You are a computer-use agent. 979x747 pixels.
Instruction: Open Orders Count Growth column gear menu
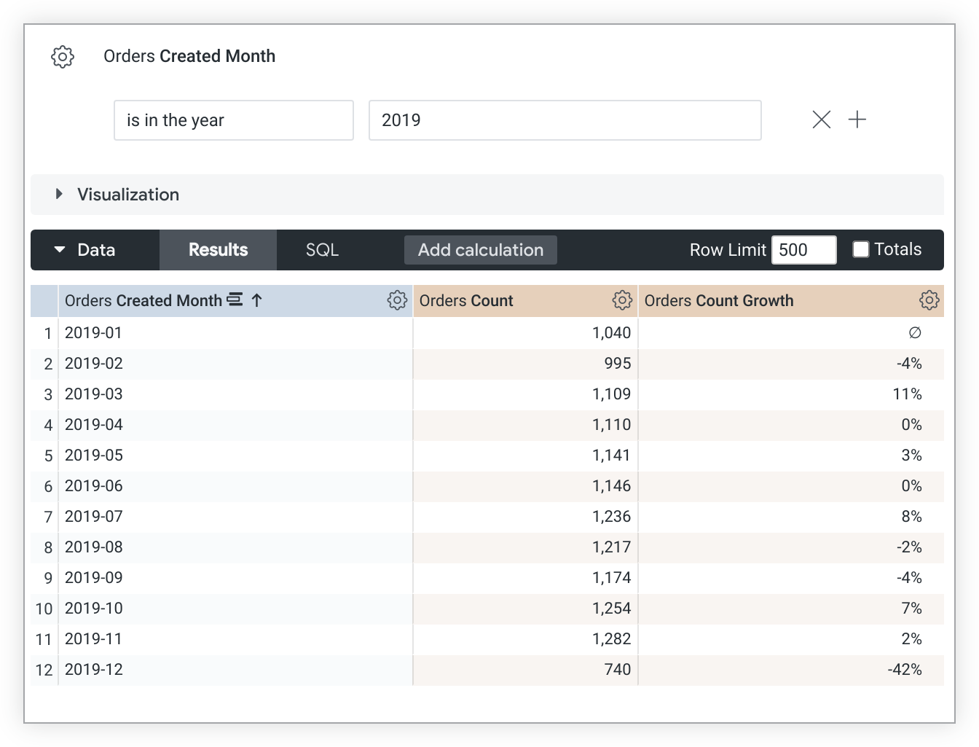(929, 300)
